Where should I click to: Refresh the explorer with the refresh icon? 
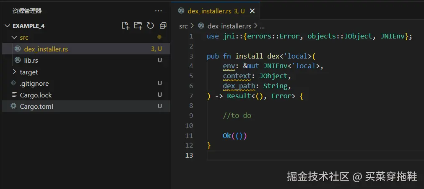(x=150, y=26)
